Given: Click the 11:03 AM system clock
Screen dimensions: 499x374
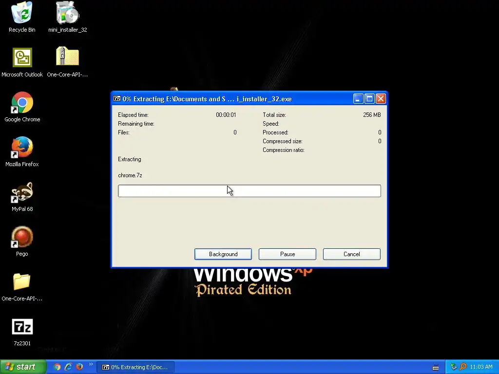Looking at the screenshot, I should tap(481, 367).
